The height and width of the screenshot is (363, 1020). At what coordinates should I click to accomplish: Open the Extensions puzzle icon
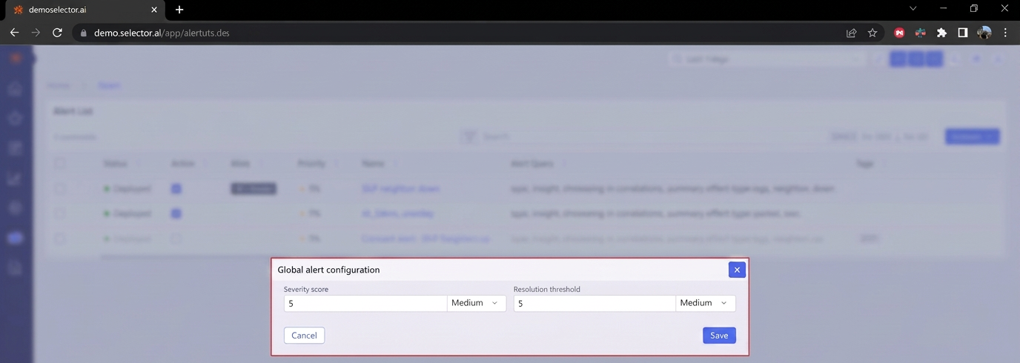pyautogui.click(x=941, y=33)
